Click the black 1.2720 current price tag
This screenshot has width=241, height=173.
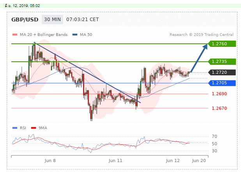click(x=222, y=72)
